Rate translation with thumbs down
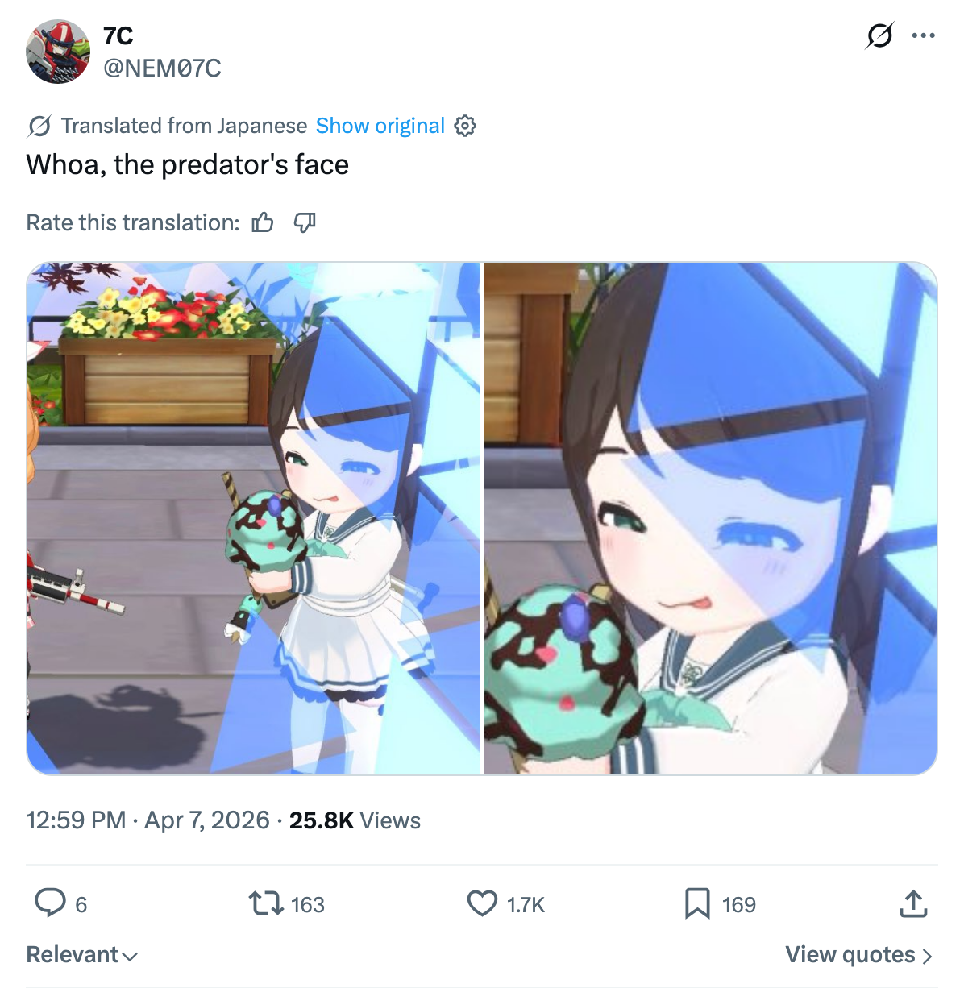 coord(305,222)
